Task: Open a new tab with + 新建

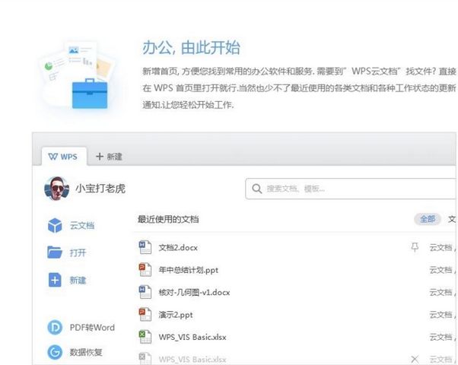Action: (x=109, y=156)
